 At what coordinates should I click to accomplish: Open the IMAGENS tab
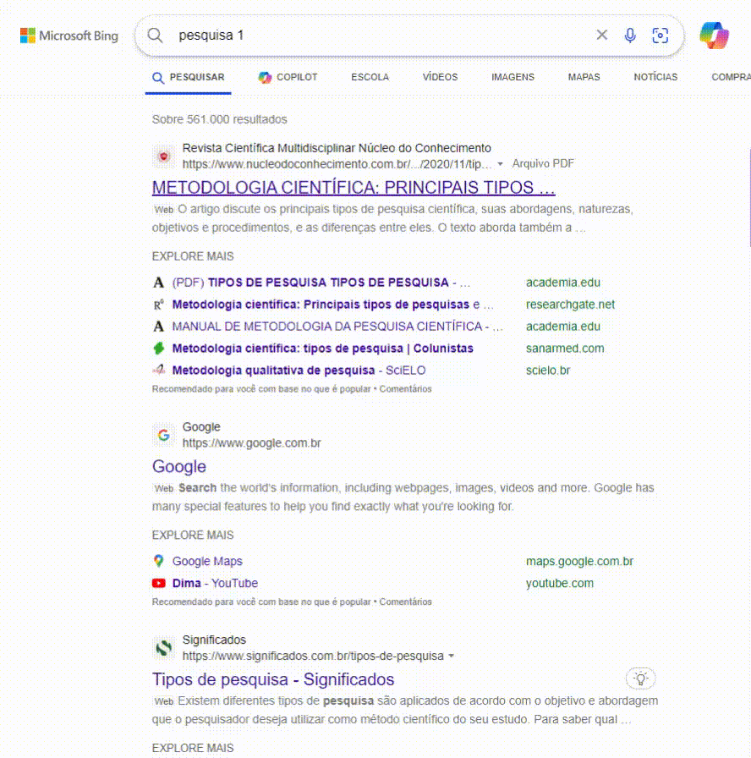click(x=513, y=77)
